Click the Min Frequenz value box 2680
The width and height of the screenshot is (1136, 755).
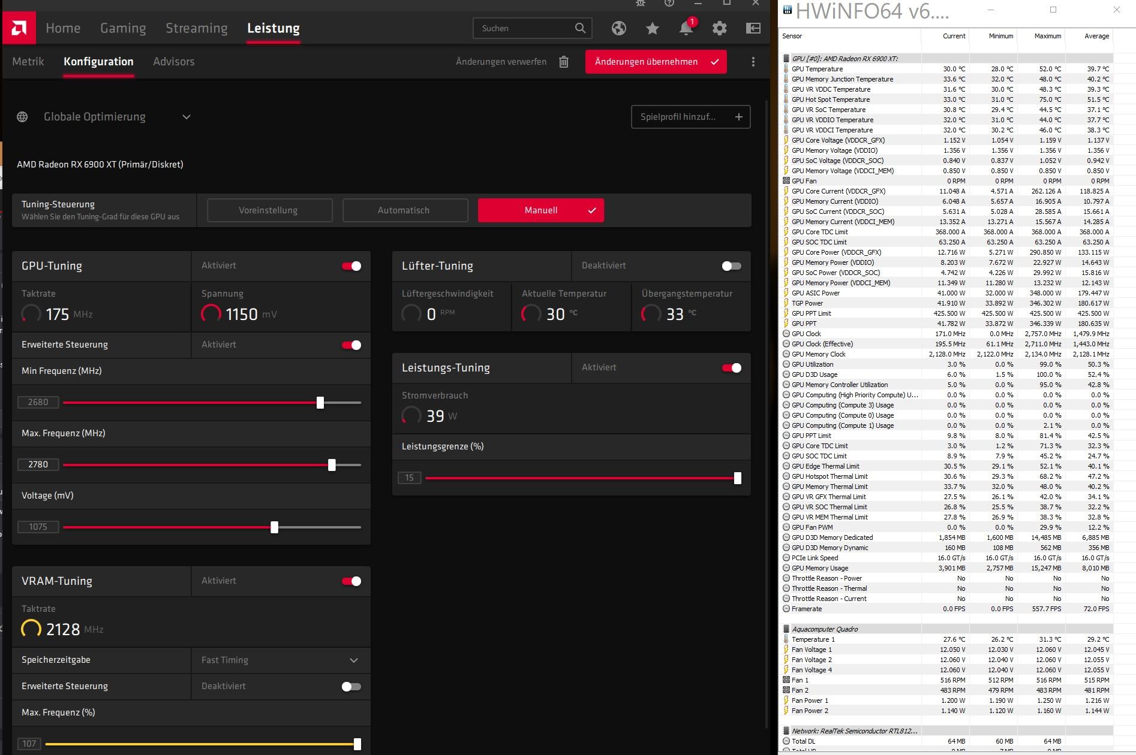pos(38,403)
